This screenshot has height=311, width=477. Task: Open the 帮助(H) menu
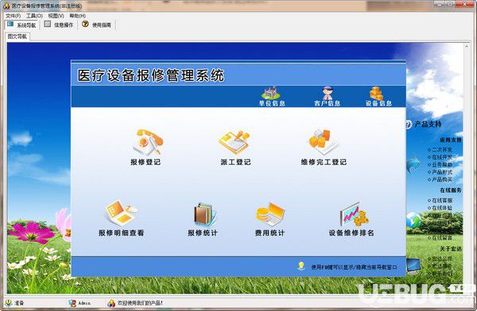pos(78,16)
